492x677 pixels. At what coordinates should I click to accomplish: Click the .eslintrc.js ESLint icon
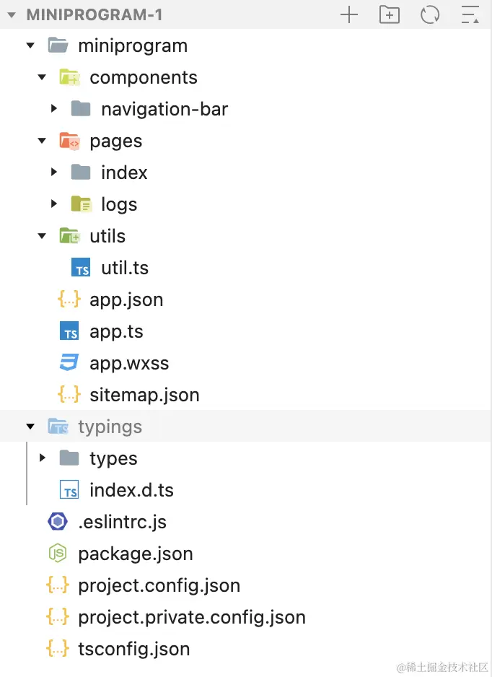coord(58,522)
